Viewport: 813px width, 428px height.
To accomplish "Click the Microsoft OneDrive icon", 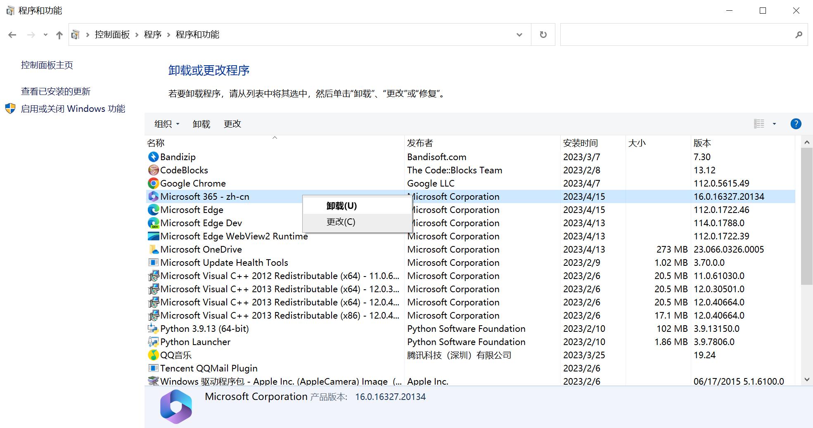I will (x=153, y=249).
